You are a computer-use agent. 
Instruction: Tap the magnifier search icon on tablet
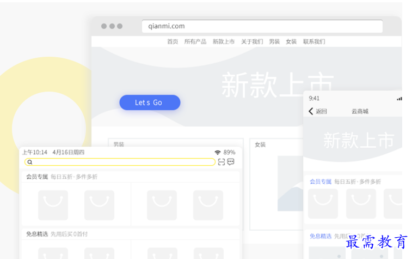tap(30, 162)
